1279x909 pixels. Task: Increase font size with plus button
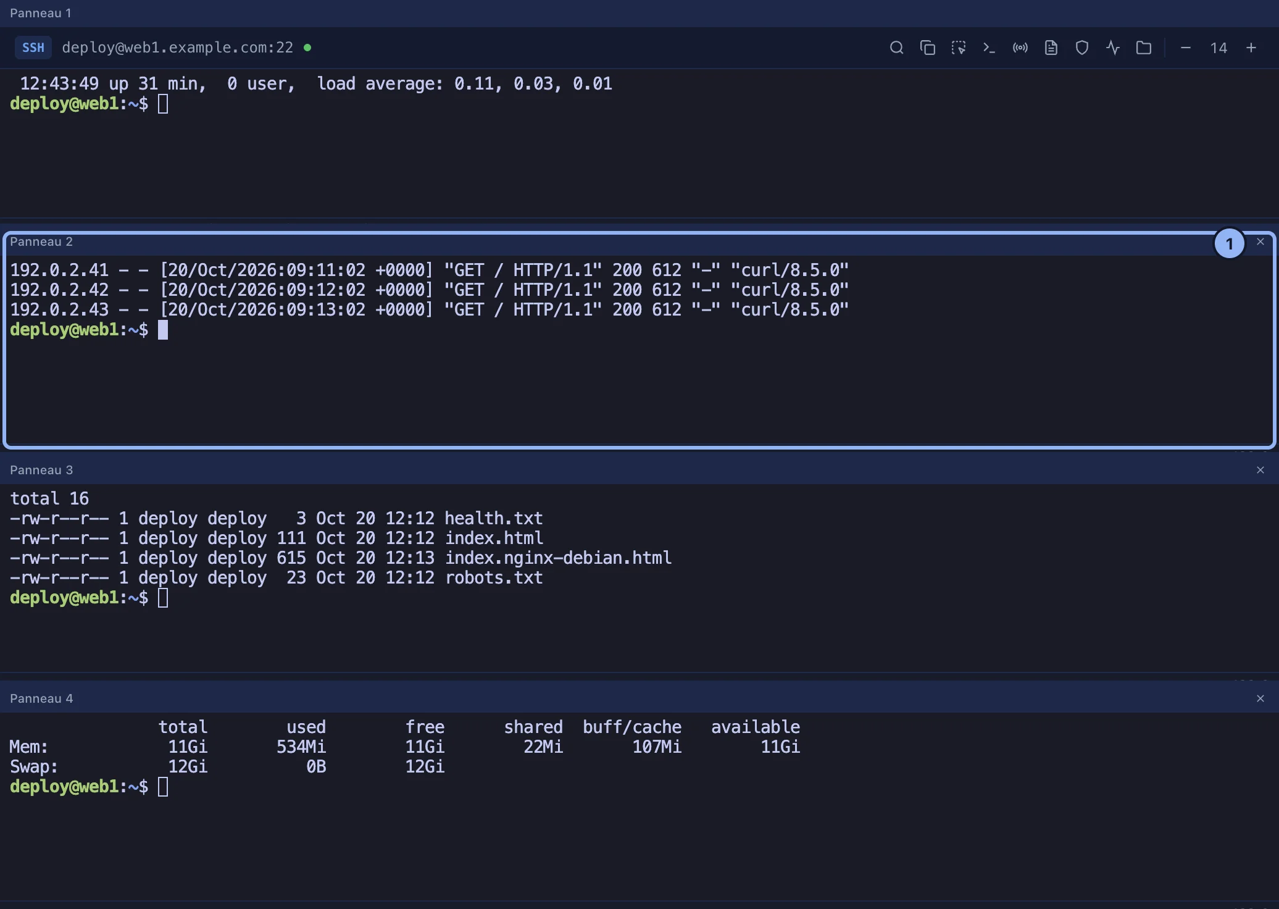[1251, 48]
